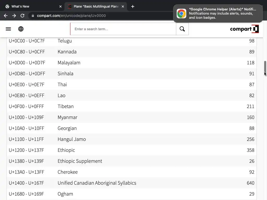Click the Malayalam character count 118
Screen dimensions: 267x200
click(251, 63)
